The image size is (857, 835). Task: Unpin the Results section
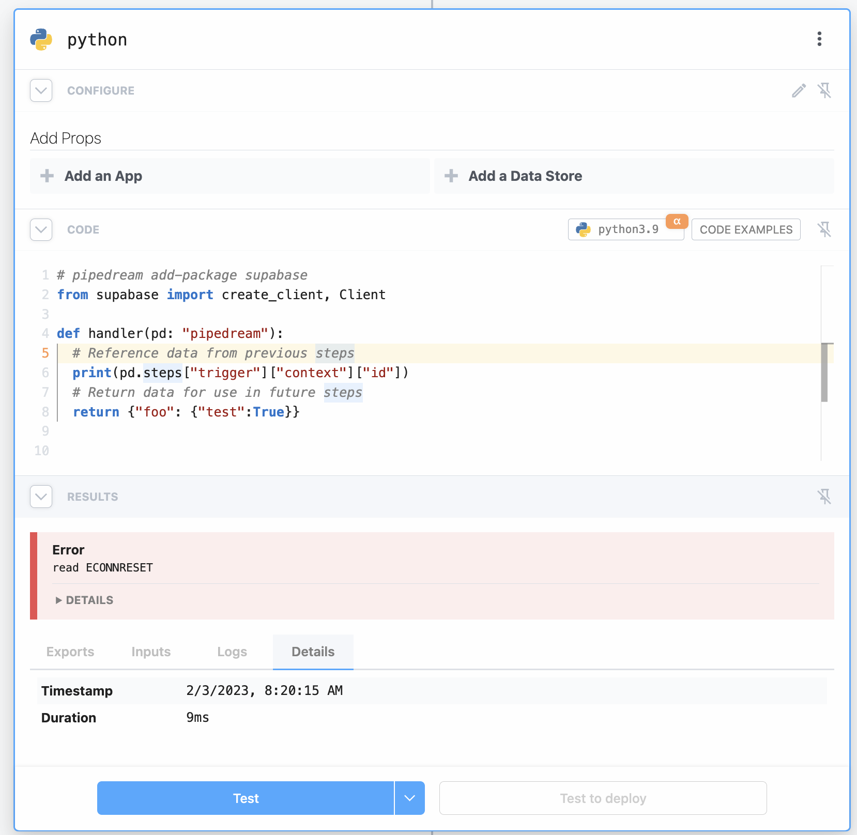[825, 497]
